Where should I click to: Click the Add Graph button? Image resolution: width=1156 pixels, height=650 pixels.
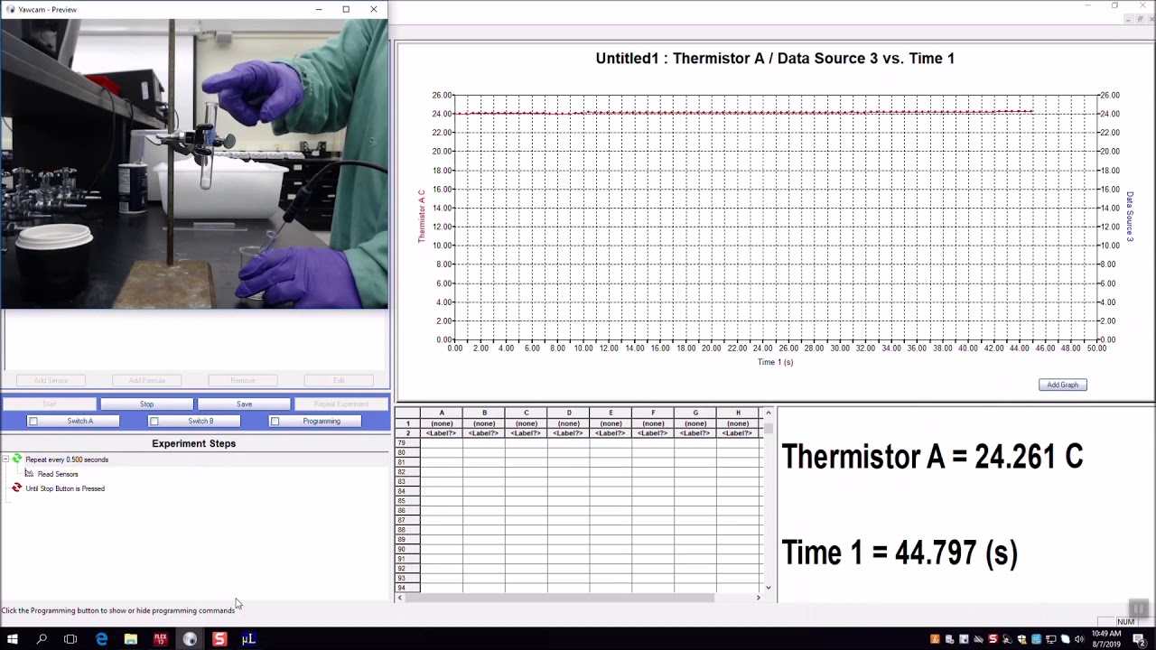[1062, 385]
